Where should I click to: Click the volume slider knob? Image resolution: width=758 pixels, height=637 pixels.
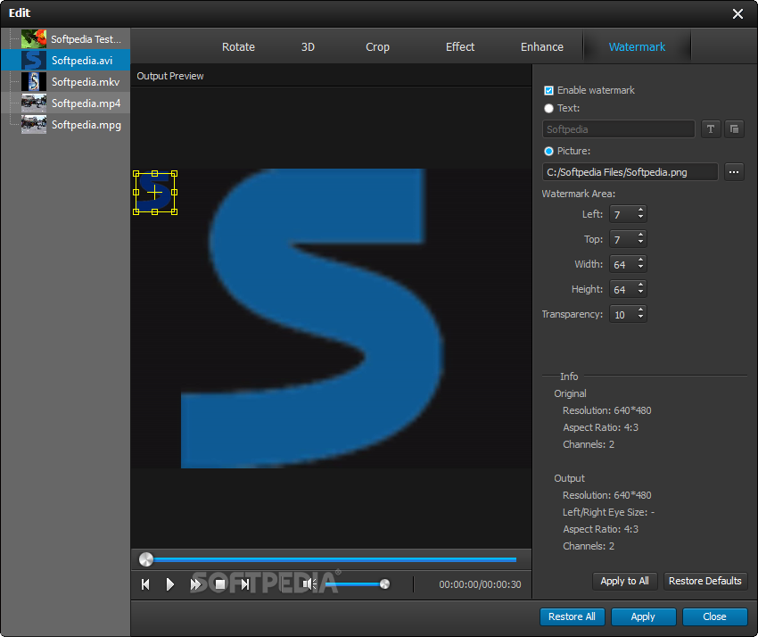[x=385, y=584]
